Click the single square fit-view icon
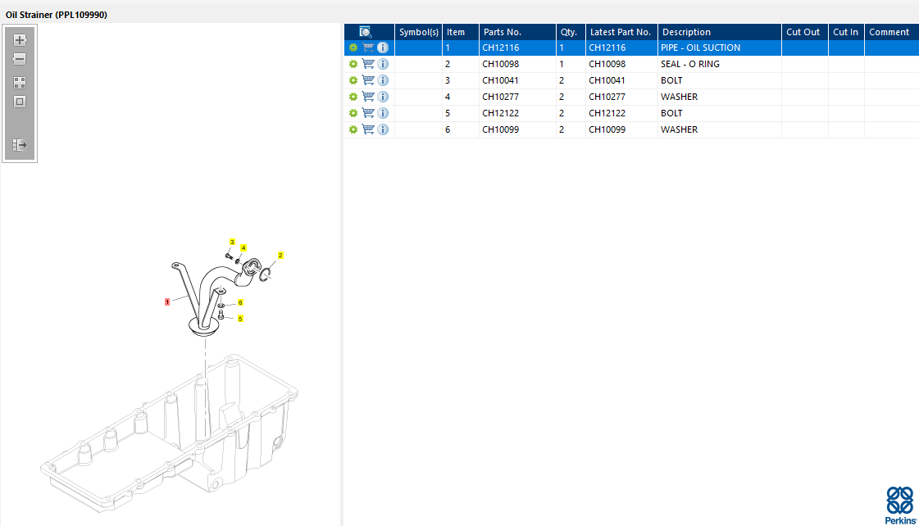This screenshot has width=919, height=526. (20, 102)
